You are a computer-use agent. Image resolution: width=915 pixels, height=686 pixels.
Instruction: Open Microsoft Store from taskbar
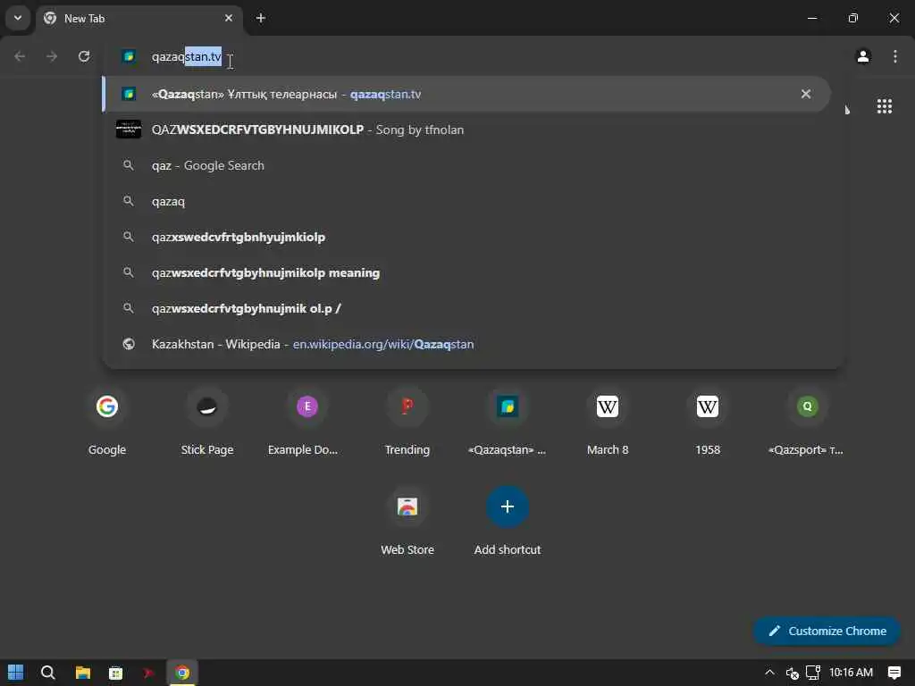115,673
